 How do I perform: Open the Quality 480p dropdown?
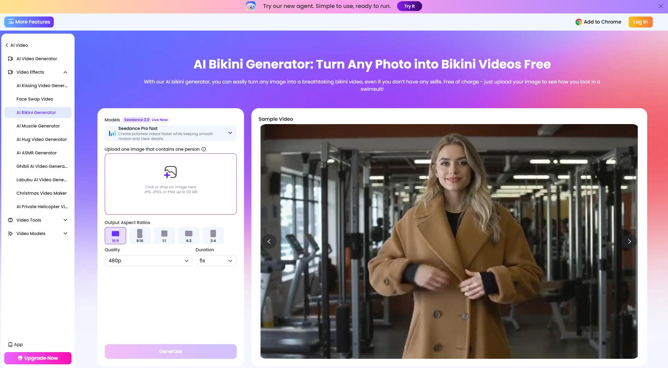coord(149,261)
